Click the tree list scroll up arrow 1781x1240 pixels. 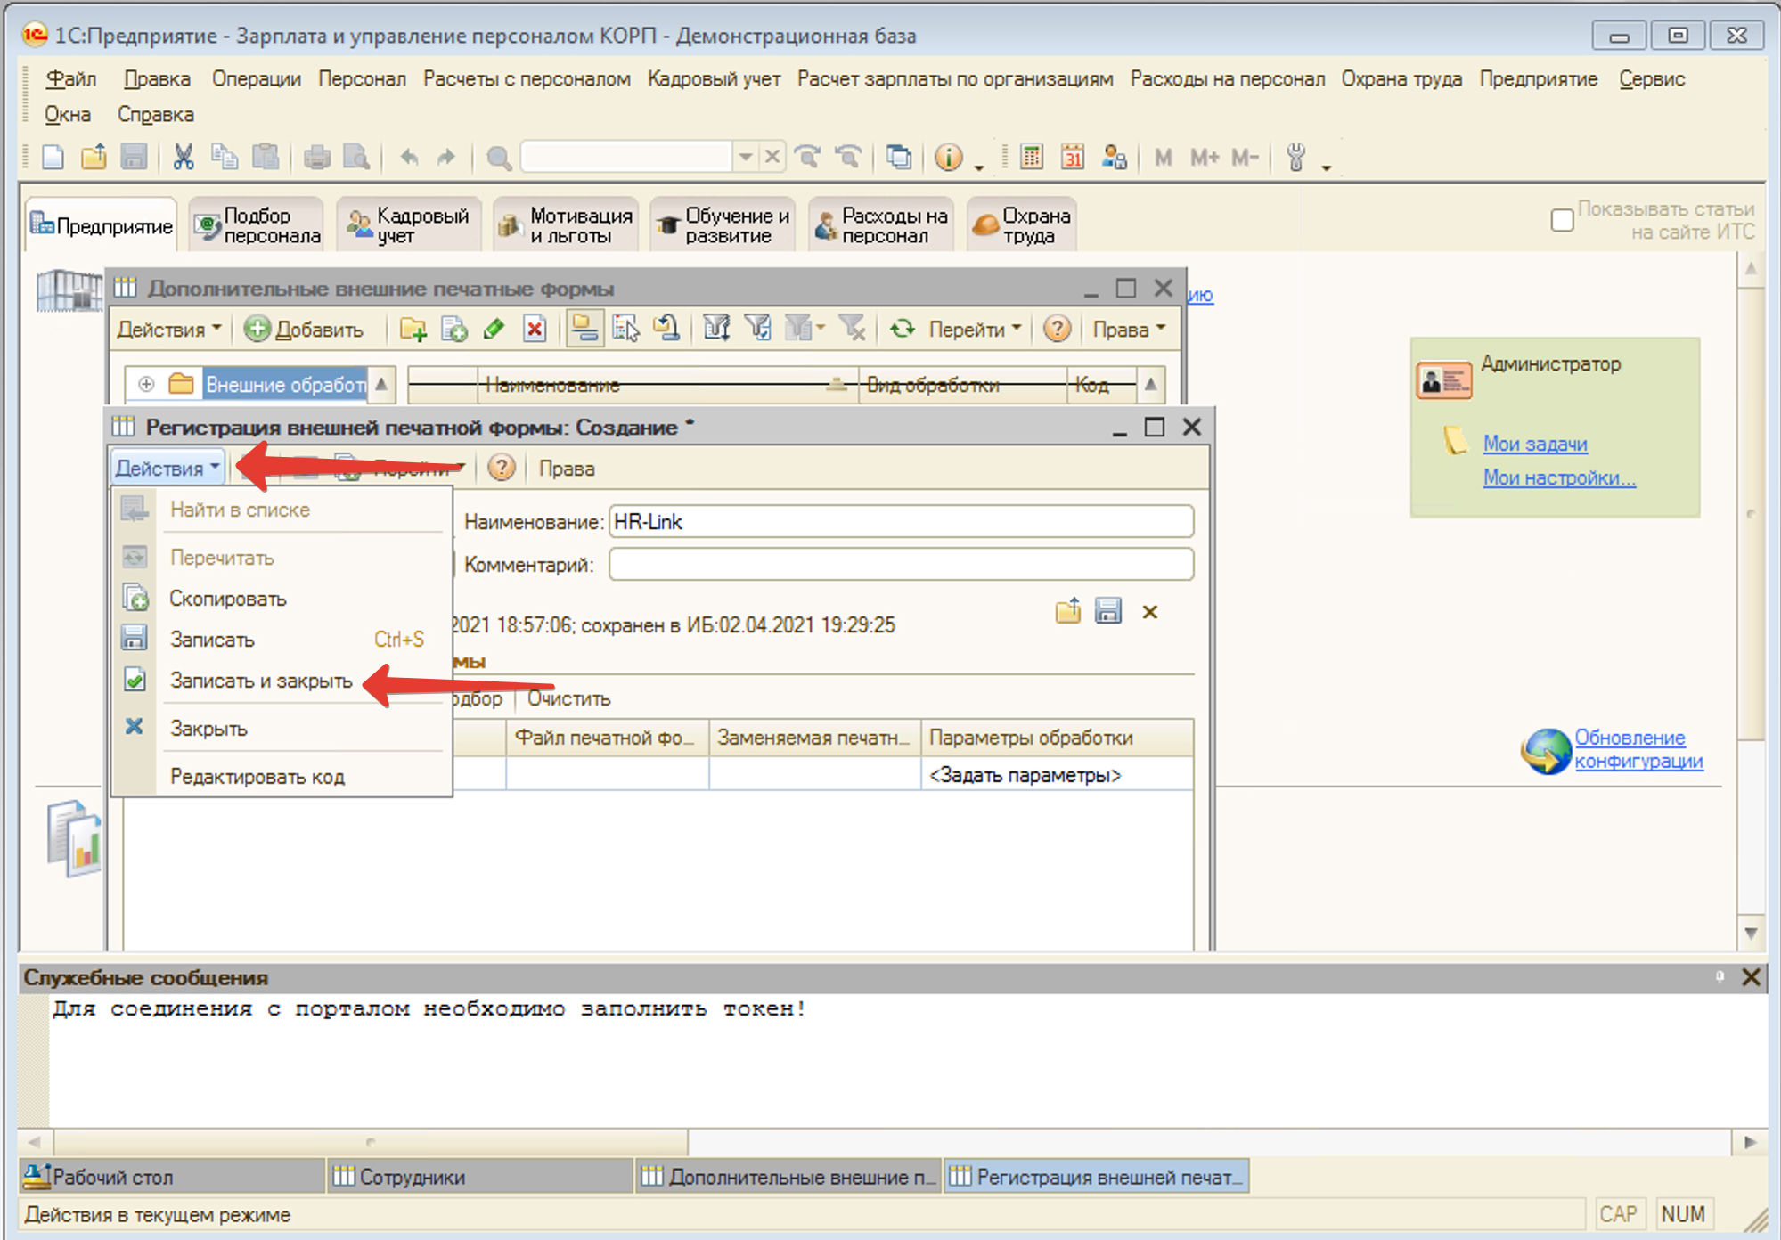click(381, 384)
